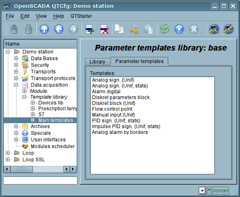Click the Modules scheduler cubes icon
The image size is (240, 197).
(25, 146)
